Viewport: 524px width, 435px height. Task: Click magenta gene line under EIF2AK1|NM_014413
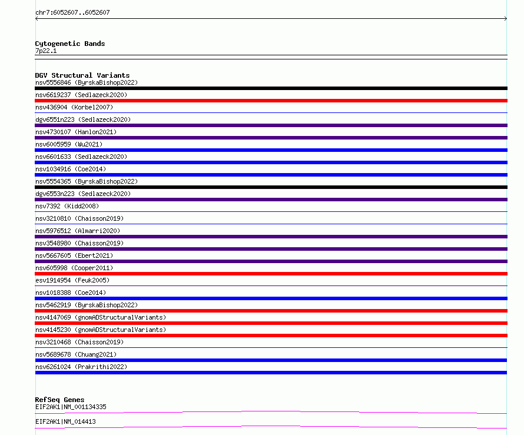point(271,427)
